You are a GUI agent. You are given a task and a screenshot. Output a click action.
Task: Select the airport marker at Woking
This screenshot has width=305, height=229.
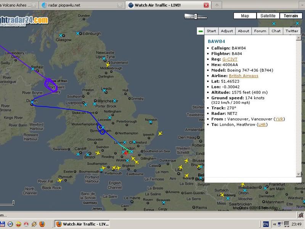pos(127,161)
